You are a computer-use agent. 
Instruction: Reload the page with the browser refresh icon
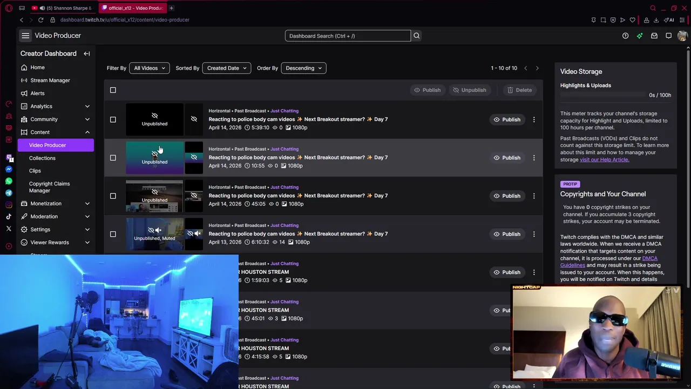pos(40,20)
